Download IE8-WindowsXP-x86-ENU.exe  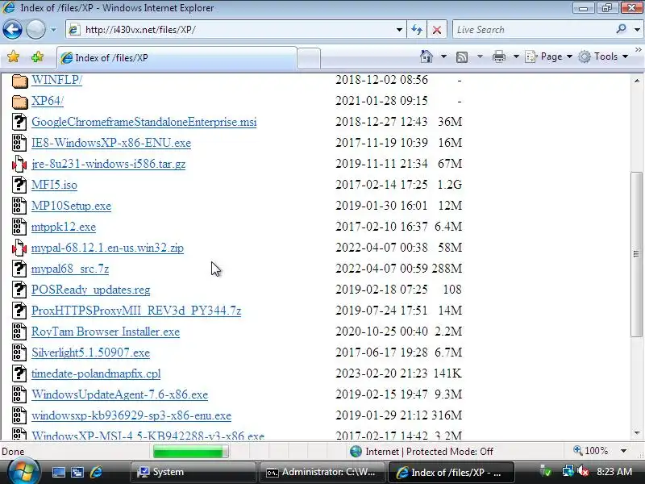[x=111, y=143]
